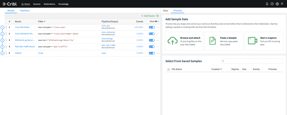Switch to the Stats tab
Image resolution: width=287 pixels, height=115 pixels.
pos(165,11)
